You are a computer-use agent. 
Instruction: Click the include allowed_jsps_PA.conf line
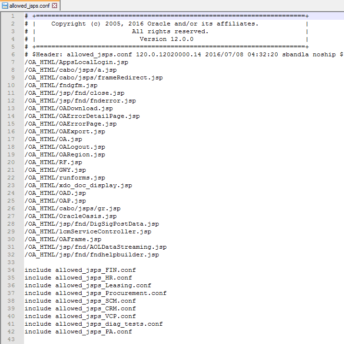click(x=78, y=331)
